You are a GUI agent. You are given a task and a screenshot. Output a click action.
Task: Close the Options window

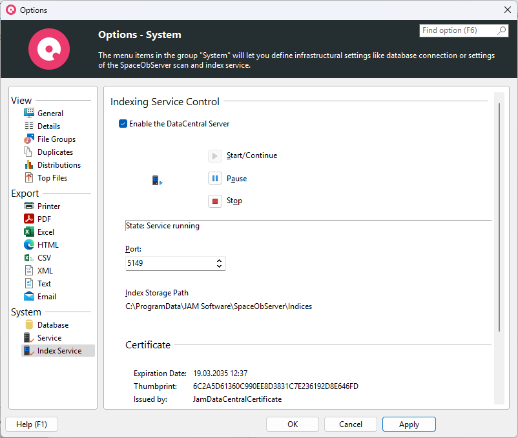click(508, 10)
